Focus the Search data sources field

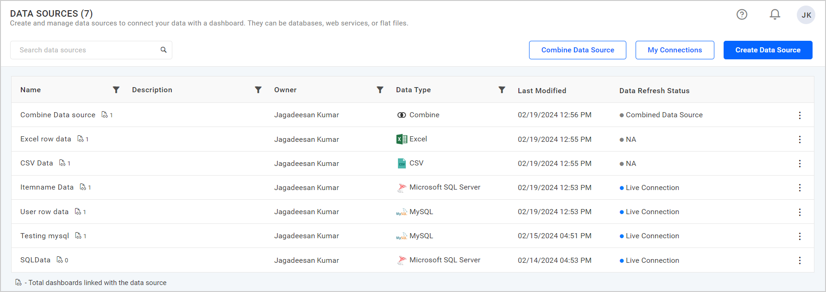pyautogui.click(x=91, y=50)
